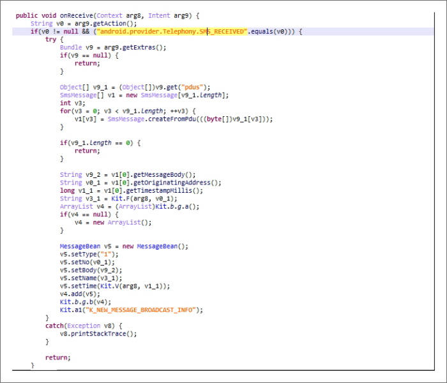The image size is (447, 383).
Task: Click the v8.printStackTrace() line
Action: [98, 334]
